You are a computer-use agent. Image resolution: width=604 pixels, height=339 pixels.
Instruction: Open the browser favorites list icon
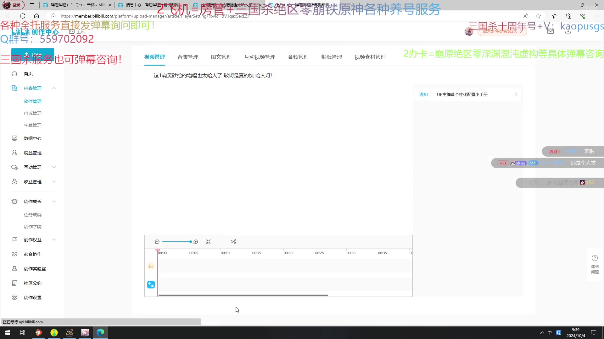555,16
